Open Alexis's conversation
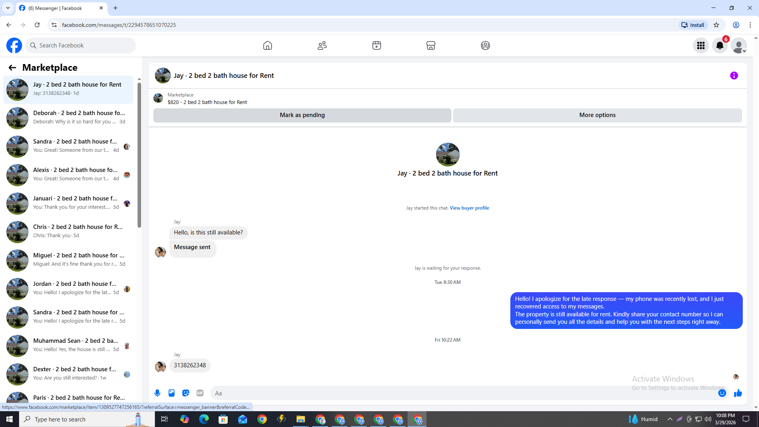The width and height of the screenshot is (759, 427). 68,174
